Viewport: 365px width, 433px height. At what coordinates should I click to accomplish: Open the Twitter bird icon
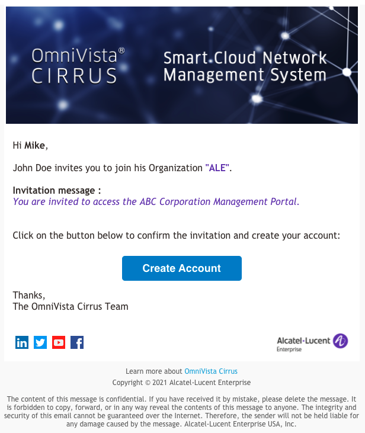[x=40, y=342]
